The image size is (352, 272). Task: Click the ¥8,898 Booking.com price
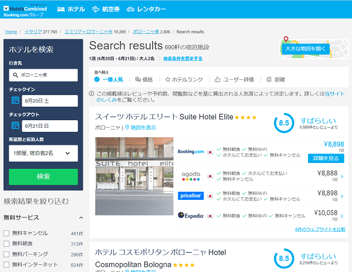click(334, 144)
